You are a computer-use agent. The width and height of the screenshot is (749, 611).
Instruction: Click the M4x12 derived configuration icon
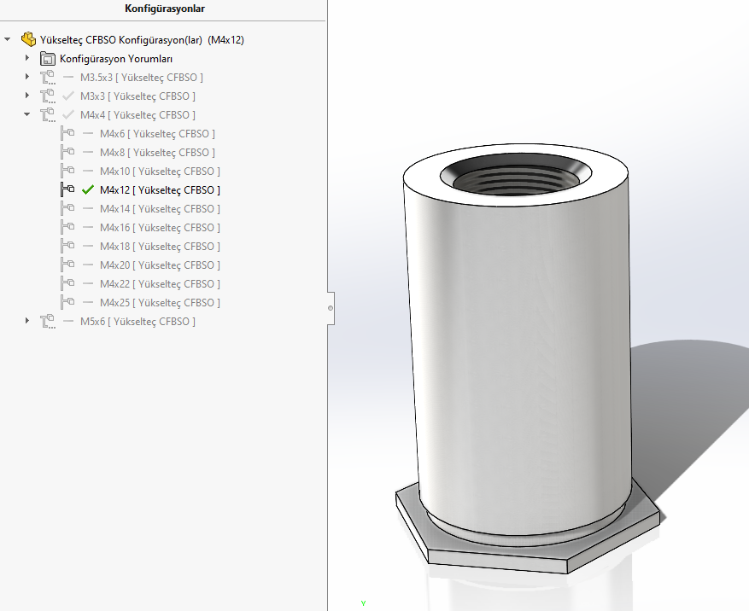pos(67,190)
